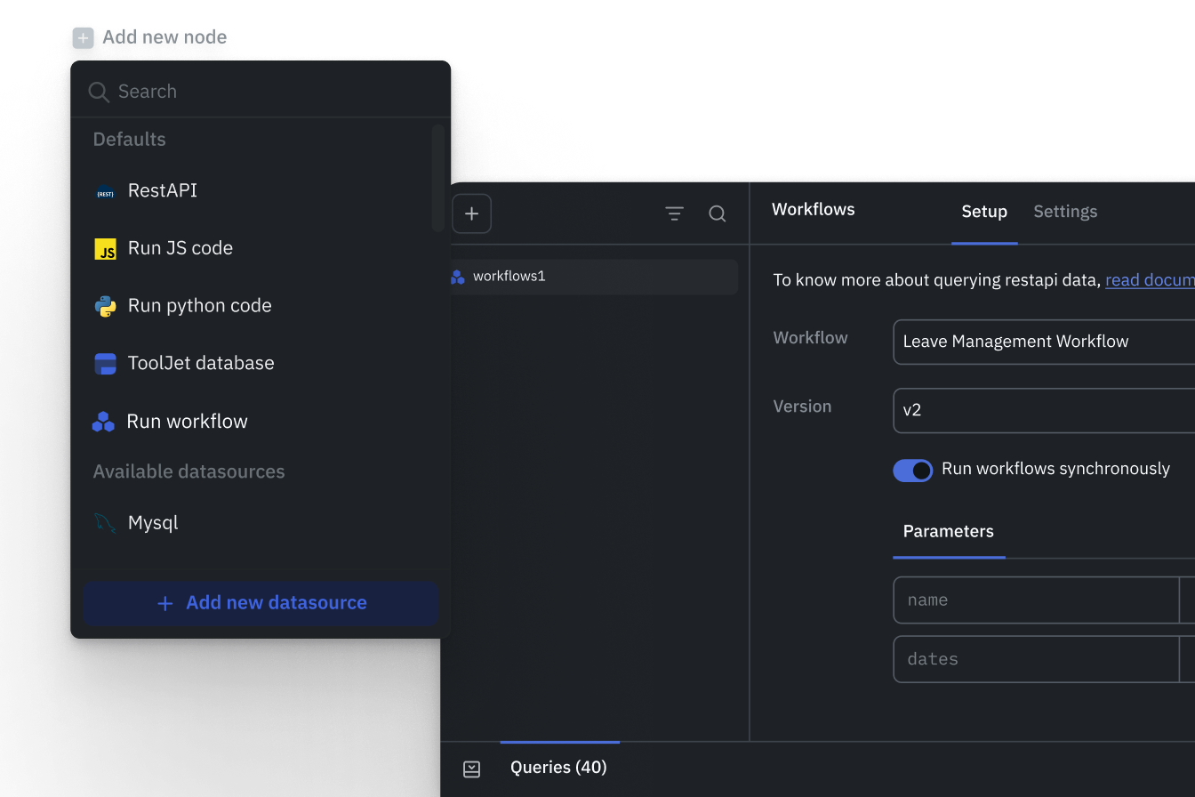
Task: Pick the ToolJet database icon
Action: [105, 364]
